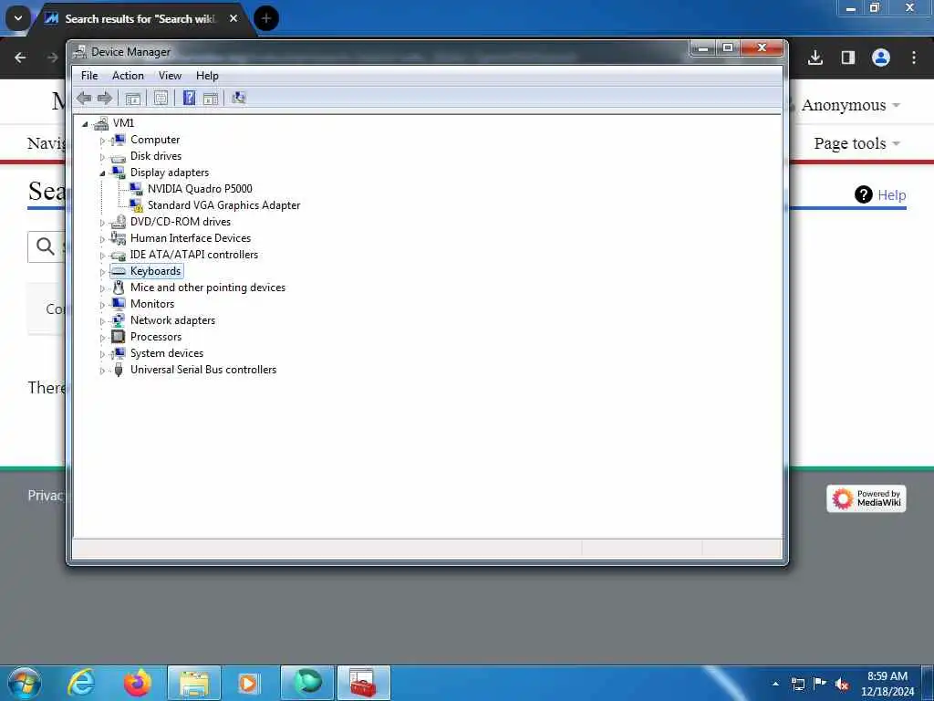Show hidden tray icons arrow

pos(775,685)
